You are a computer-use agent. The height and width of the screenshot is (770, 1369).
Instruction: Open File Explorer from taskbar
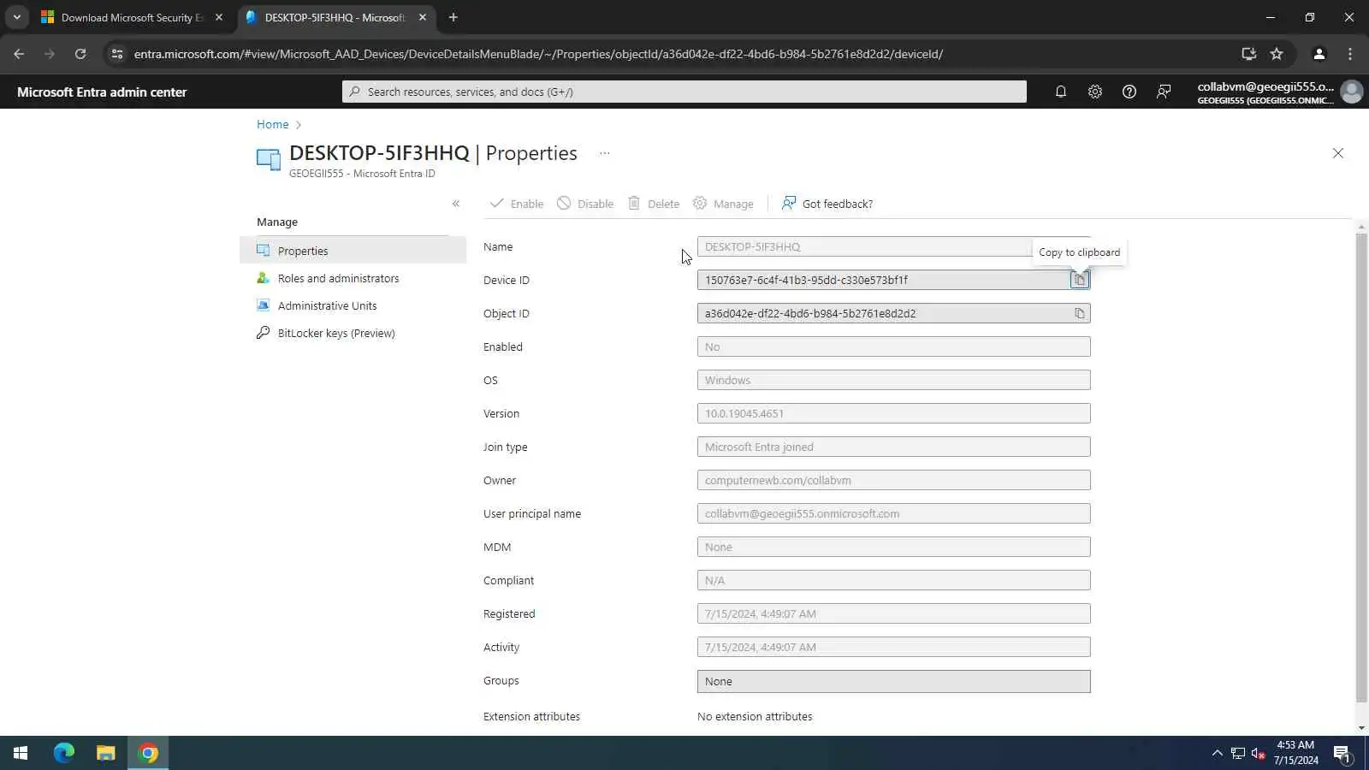pos(106,753)
